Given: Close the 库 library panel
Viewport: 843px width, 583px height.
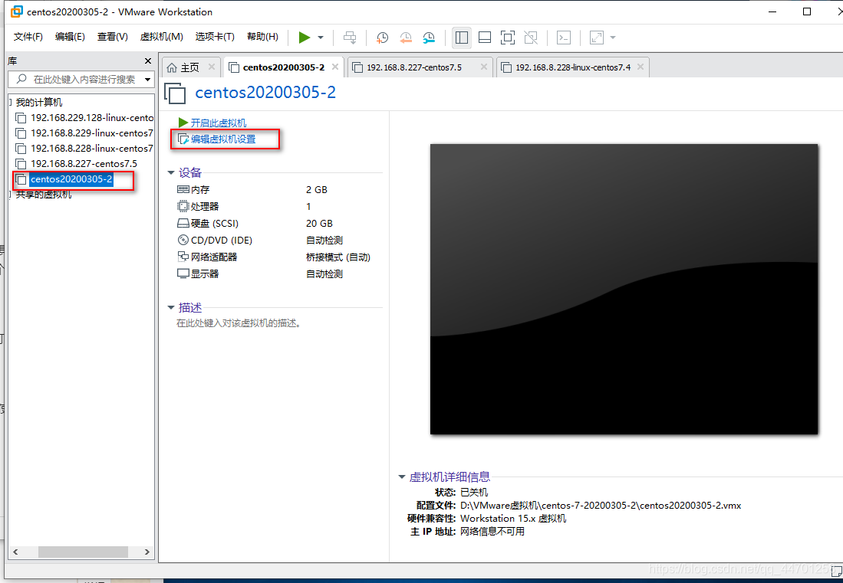Looking at the screenshot, I should click(x=148, y=61).
